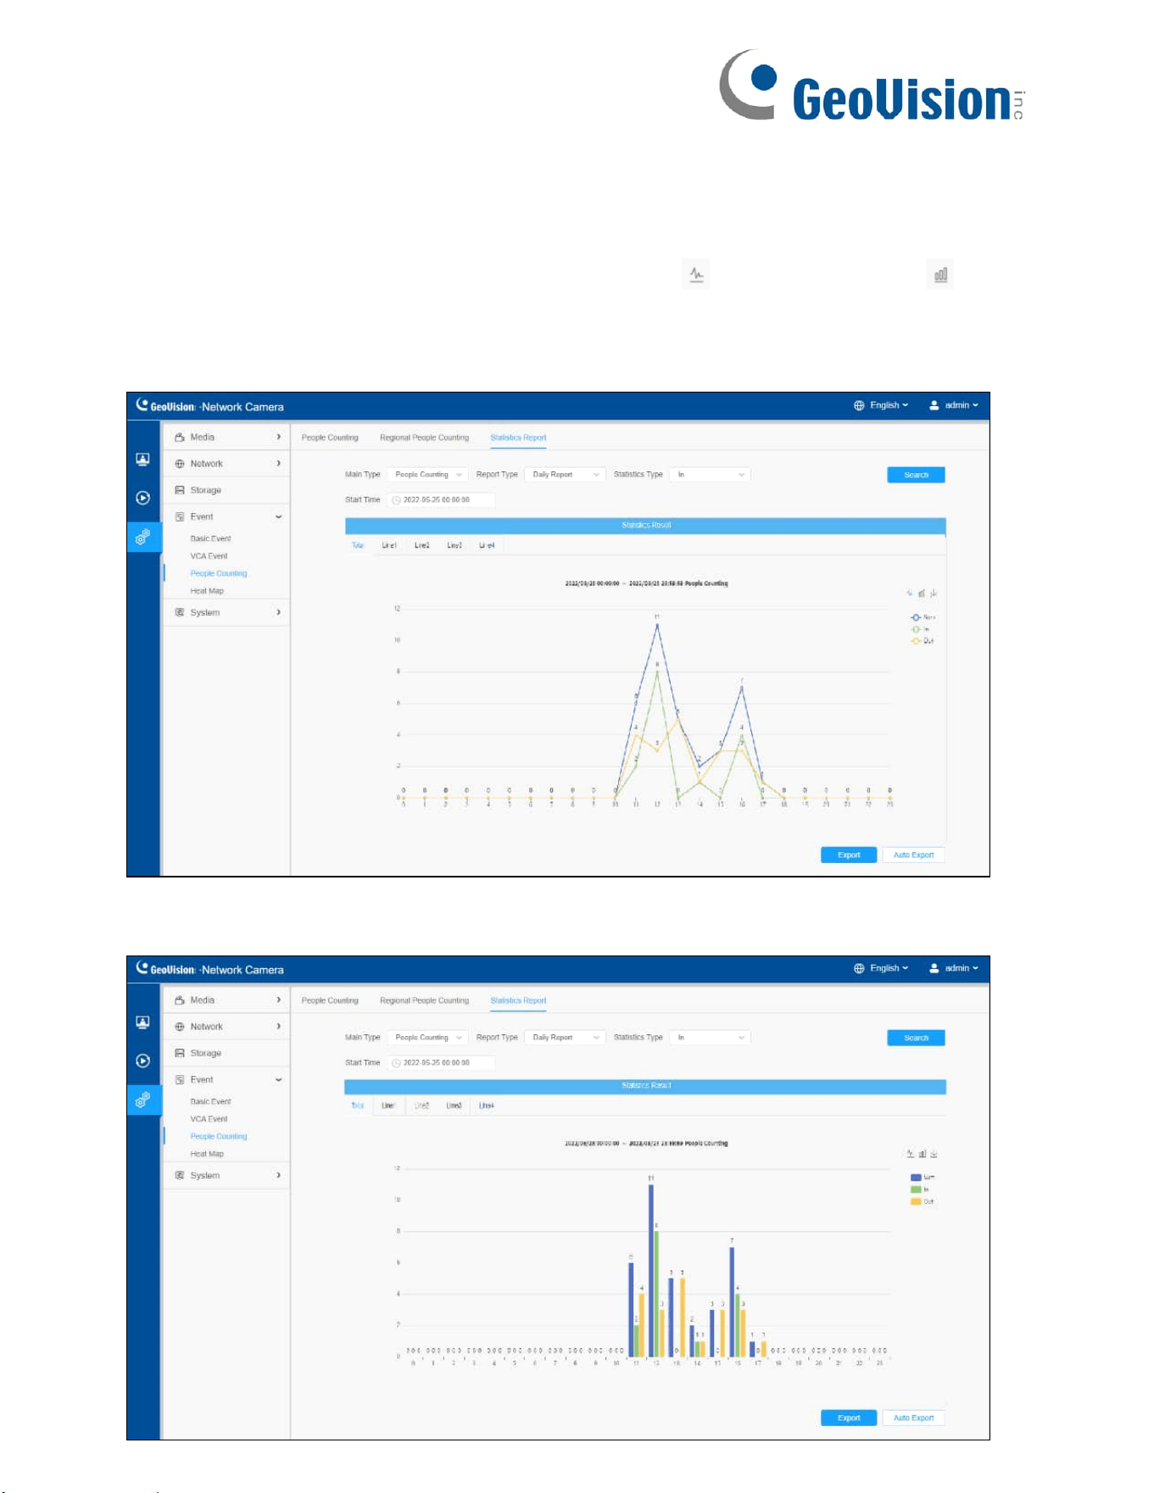Open settings gear sidebar icon in the line-chart screenshot

(x=142, y=537)
